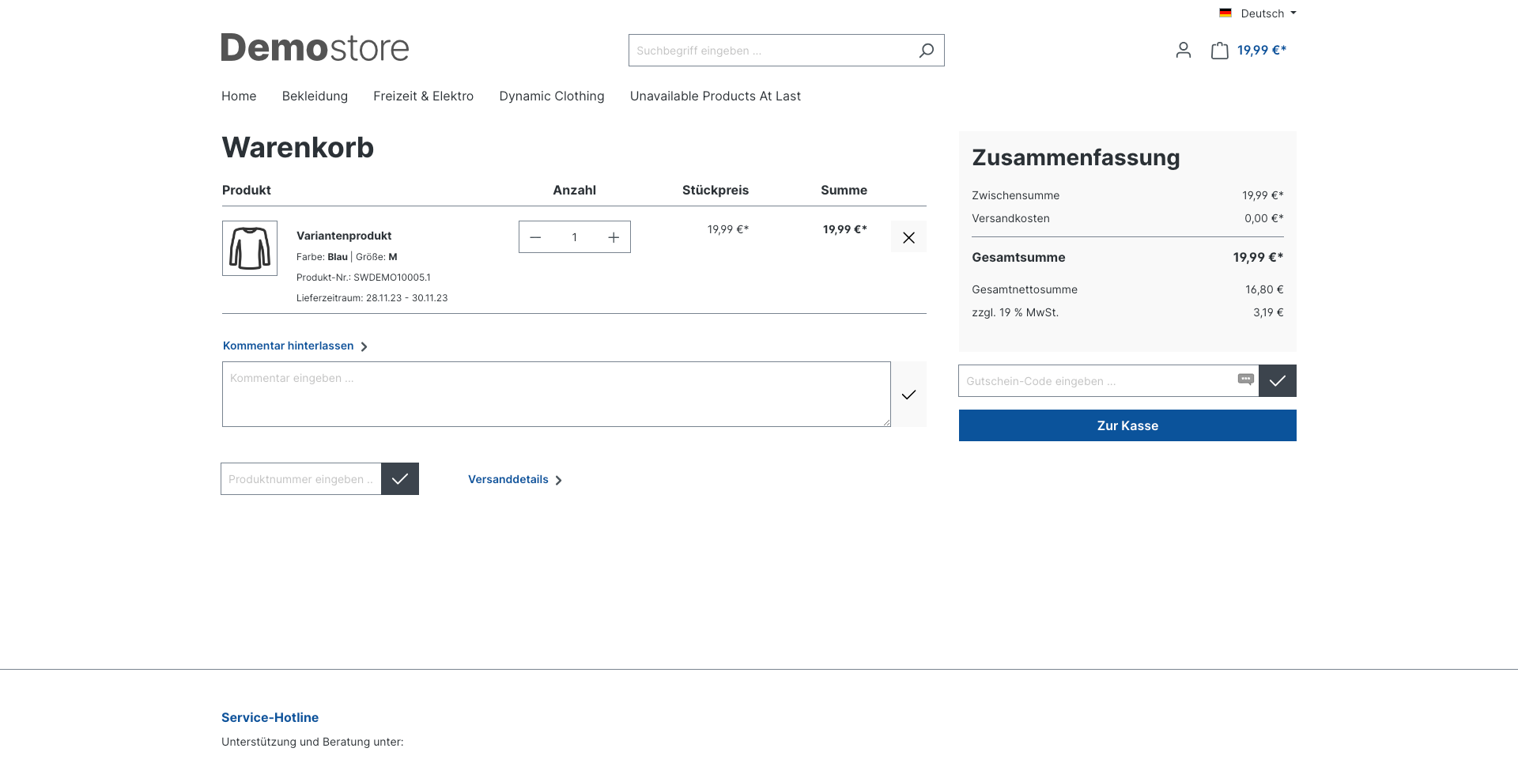Click the Anzahl column header
Viewport: 1518px width, 767px height.
pos(575,191)
